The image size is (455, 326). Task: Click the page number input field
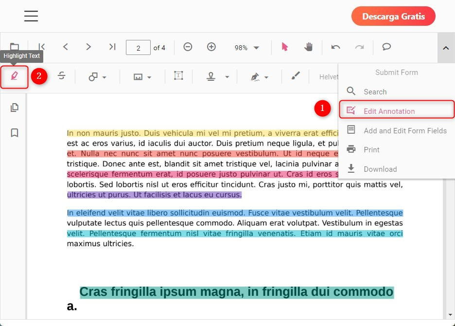[x=138, y=48]
